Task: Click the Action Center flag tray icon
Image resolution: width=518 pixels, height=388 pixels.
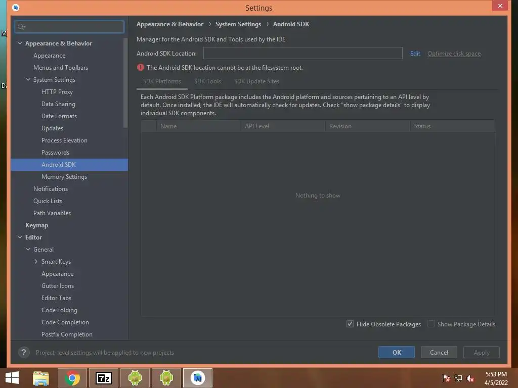Action: [x=446, y=378]
